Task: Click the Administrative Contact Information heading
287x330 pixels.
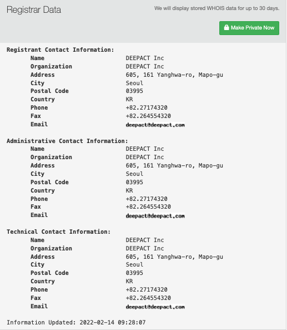Action: [x=67, y=141]
